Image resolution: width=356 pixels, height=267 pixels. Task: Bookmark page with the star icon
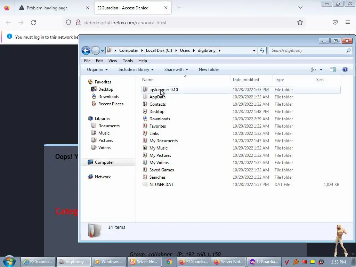point(300,22)
